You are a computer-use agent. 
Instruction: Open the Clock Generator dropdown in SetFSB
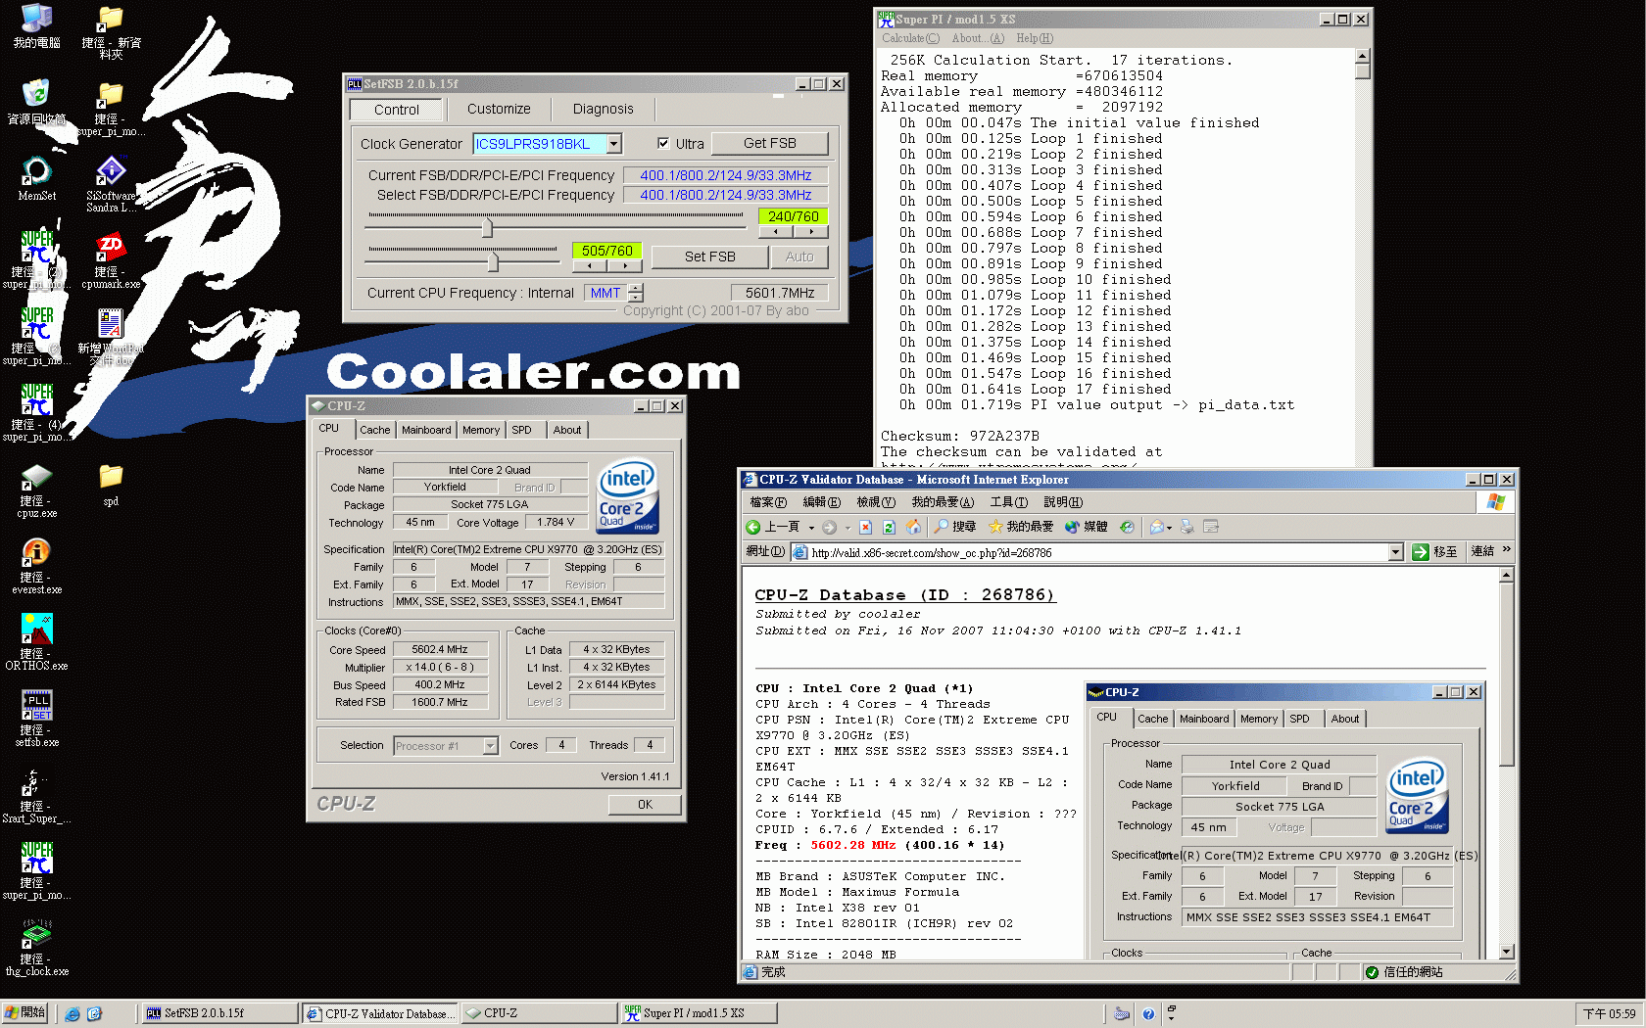614,144
